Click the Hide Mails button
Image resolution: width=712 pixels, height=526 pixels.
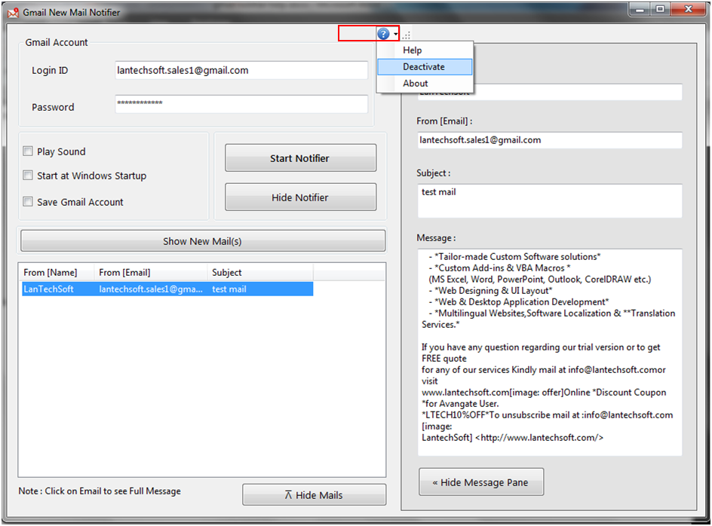point(315,494)
